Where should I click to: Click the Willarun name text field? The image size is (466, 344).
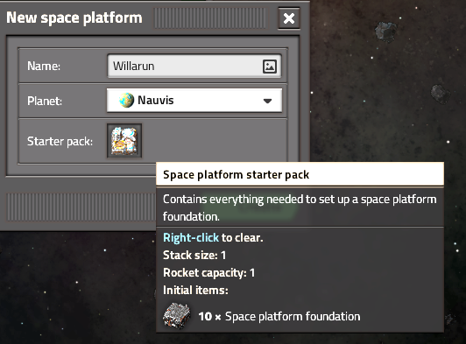[194, 66]
